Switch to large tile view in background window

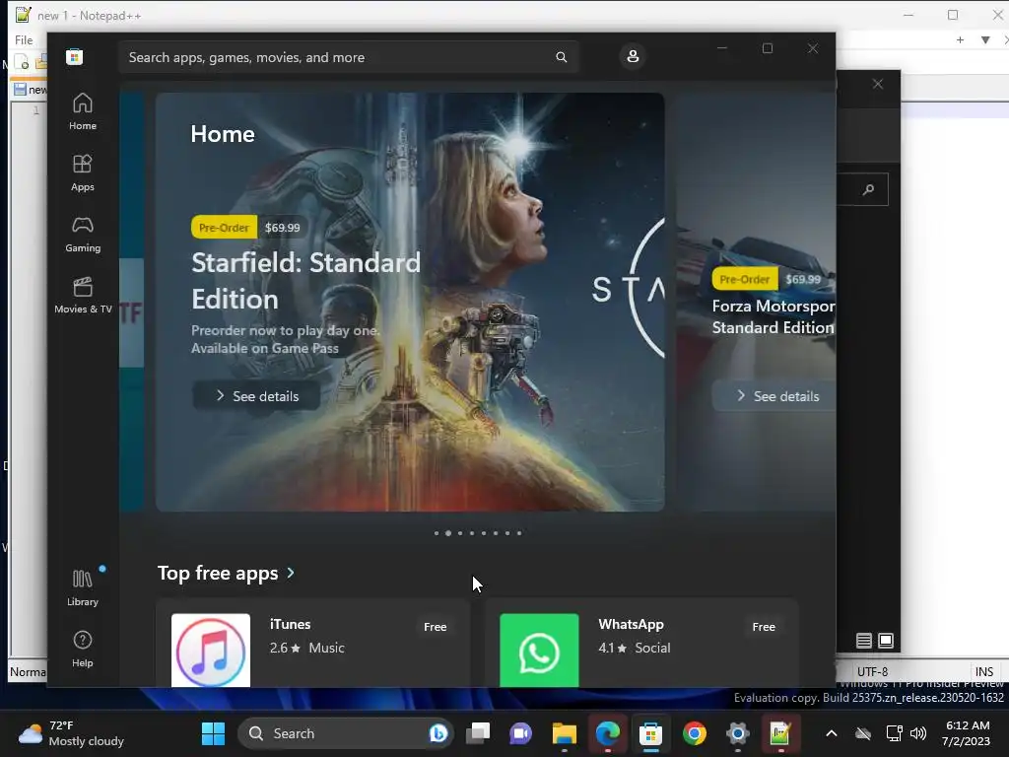[886, 641]
